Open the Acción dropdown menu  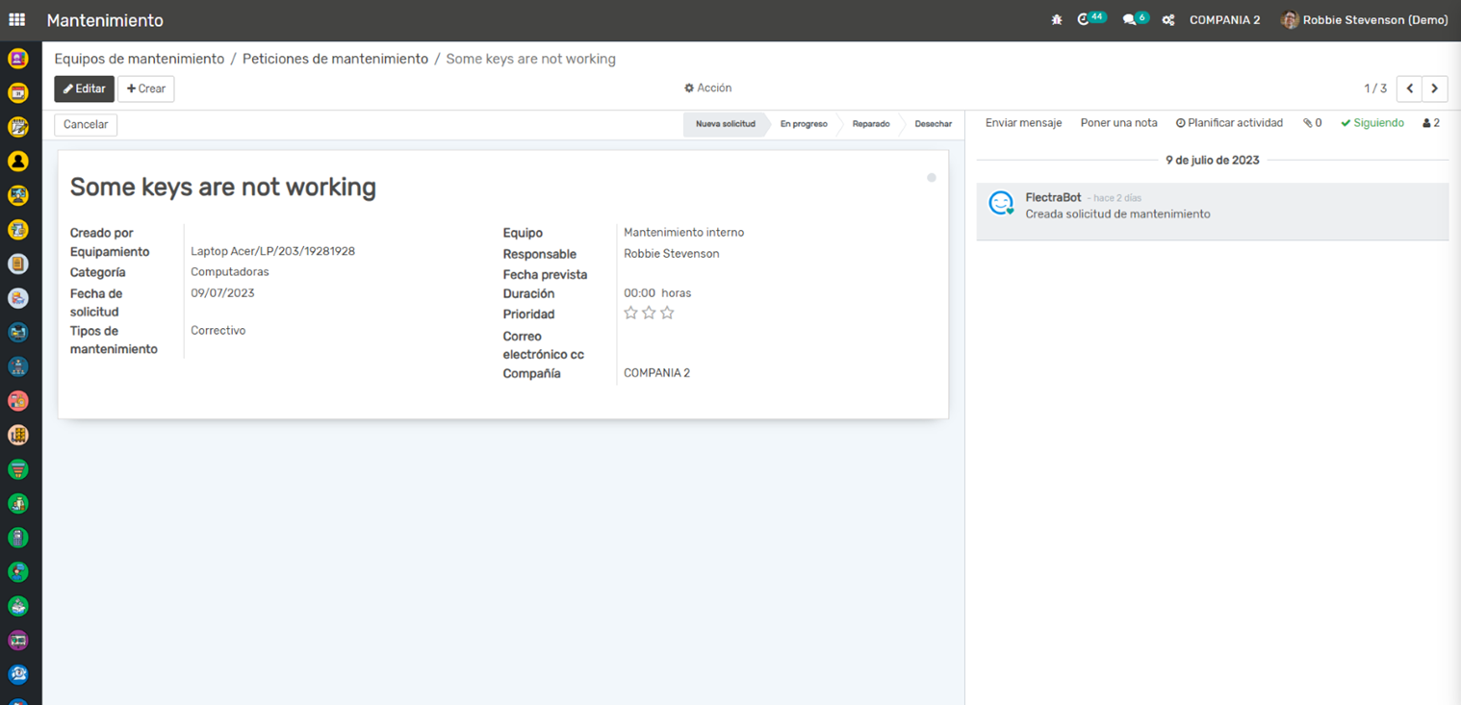point(707,88)
